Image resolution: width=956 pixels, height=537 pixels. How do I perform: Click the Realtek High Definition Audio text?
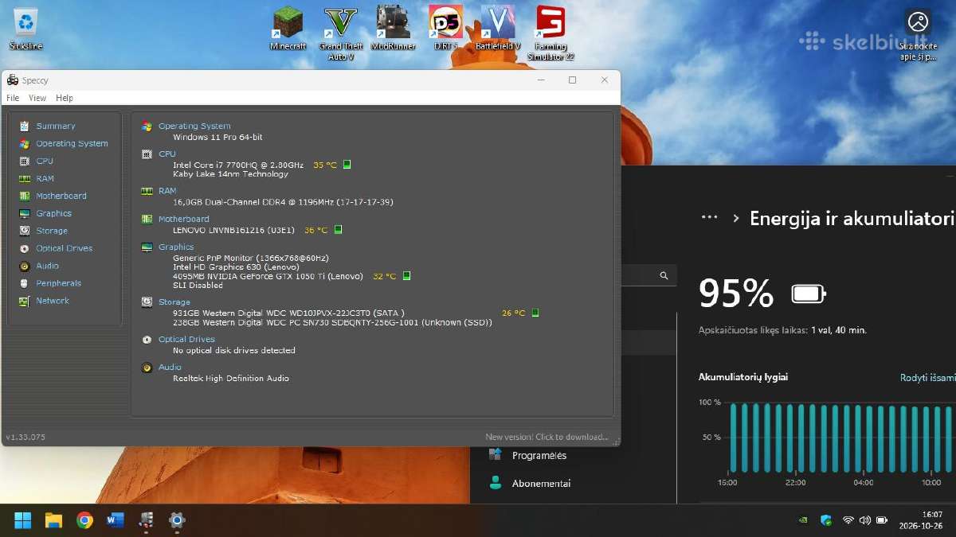click(x=231, y=378)
